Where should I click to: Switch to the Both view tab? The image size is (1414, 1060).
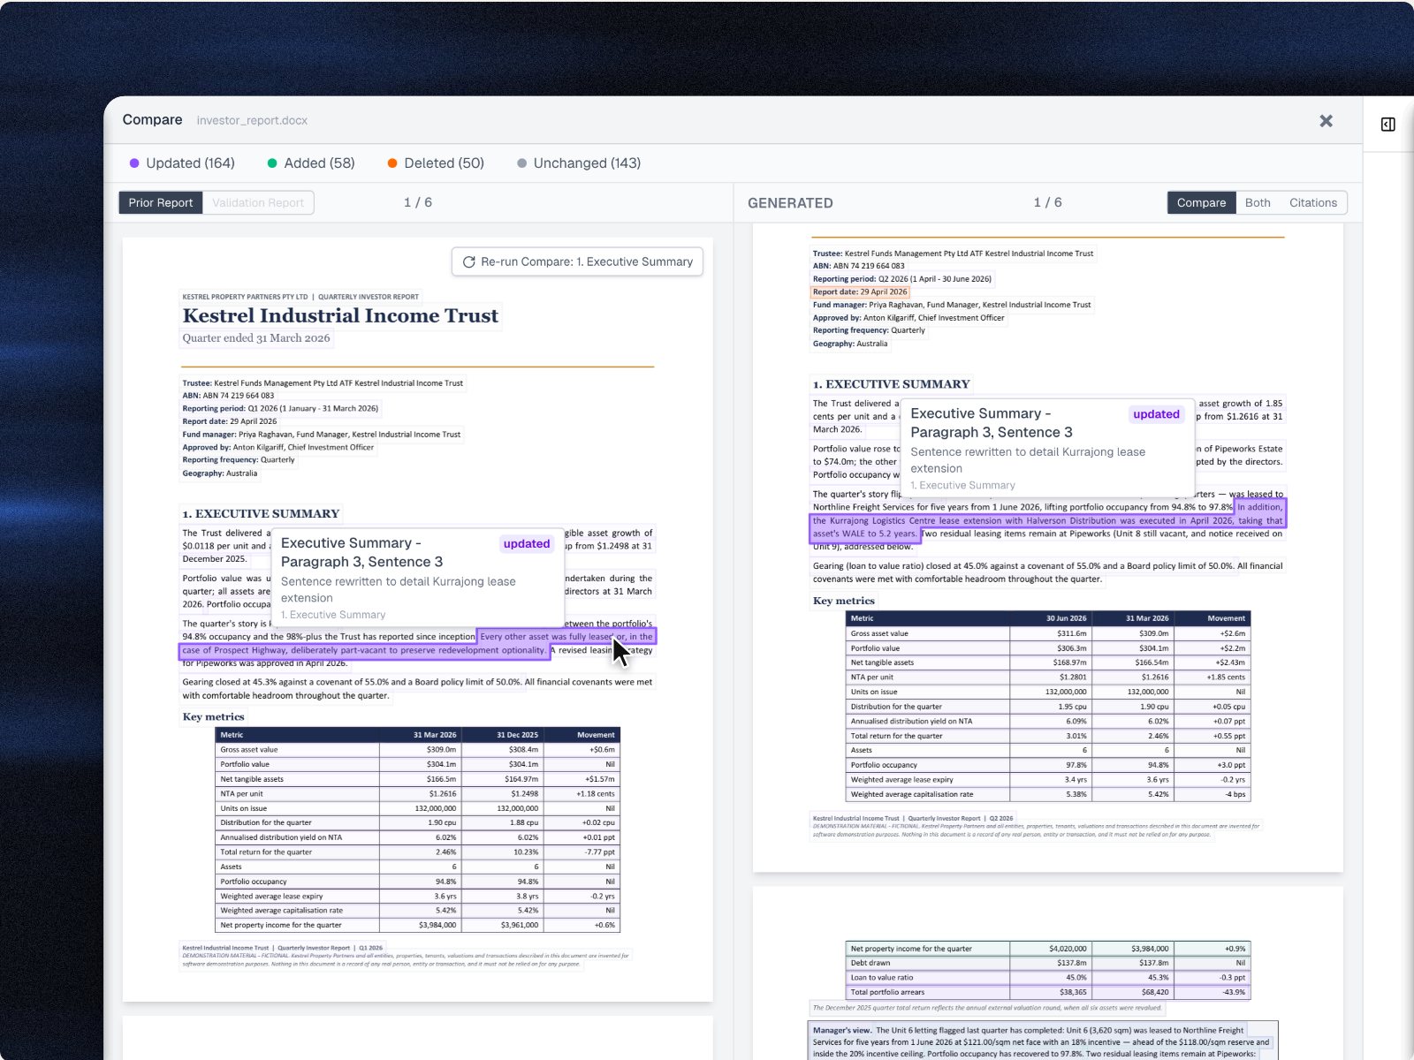click(x=1258, y=202)
